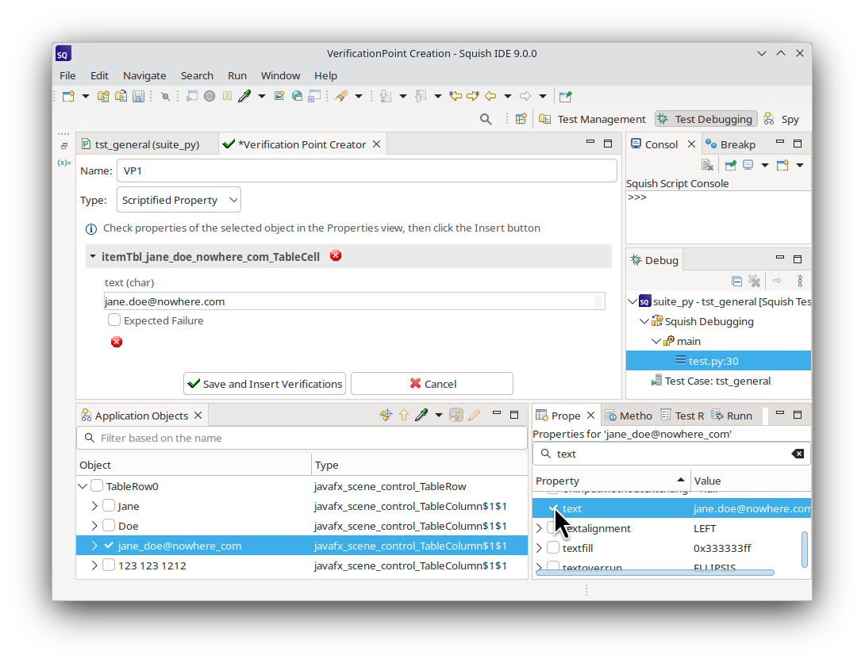Collapse the itemTbl_jane_doe_nowhere_com_TableCell section
The image size is (865, 663).
(93, 257)
